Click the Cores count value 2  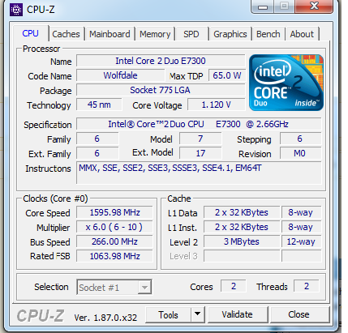pyautogui.click(x=234, y=286)
